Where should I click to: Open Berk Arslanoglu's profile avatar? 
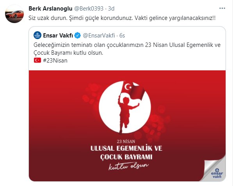14,14
